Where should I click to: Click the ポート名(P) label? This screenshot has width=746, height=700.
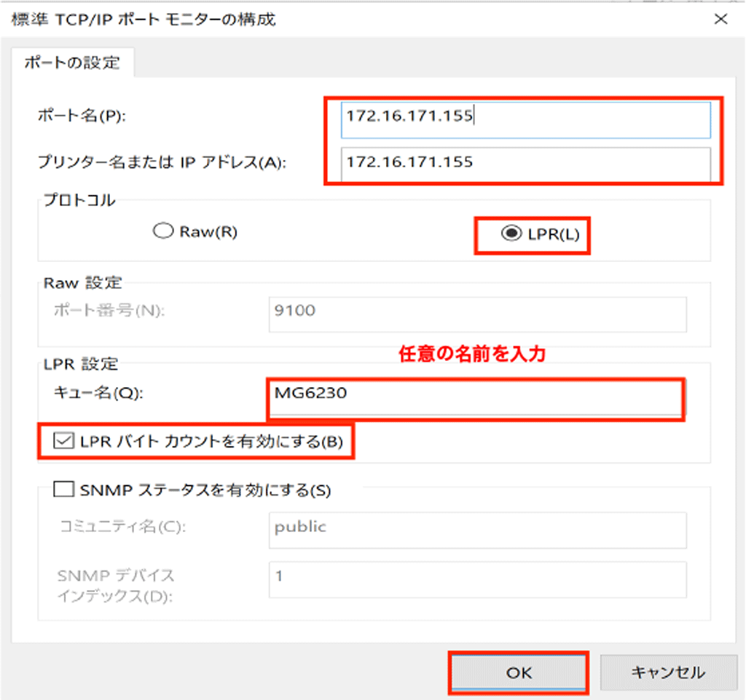coord(82,116)
